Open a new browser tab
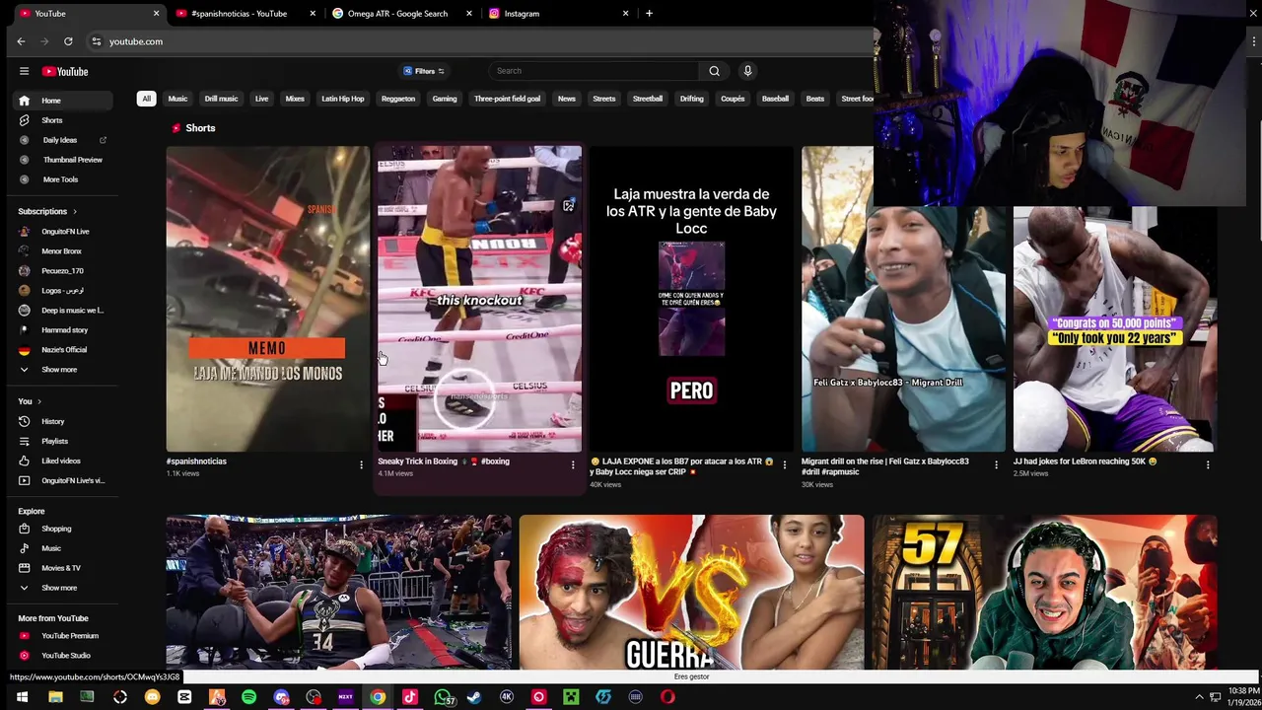The width and height of the screenshot is (1262, 710). pos(649,14)
